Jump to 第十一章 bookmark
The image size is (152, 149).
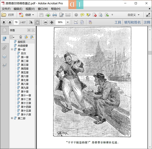[x=26, y=95]
